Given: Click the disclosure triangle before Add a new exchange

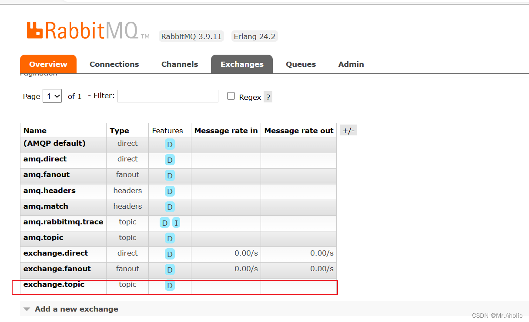Looking at the screenshot, I should click(27, 309).
